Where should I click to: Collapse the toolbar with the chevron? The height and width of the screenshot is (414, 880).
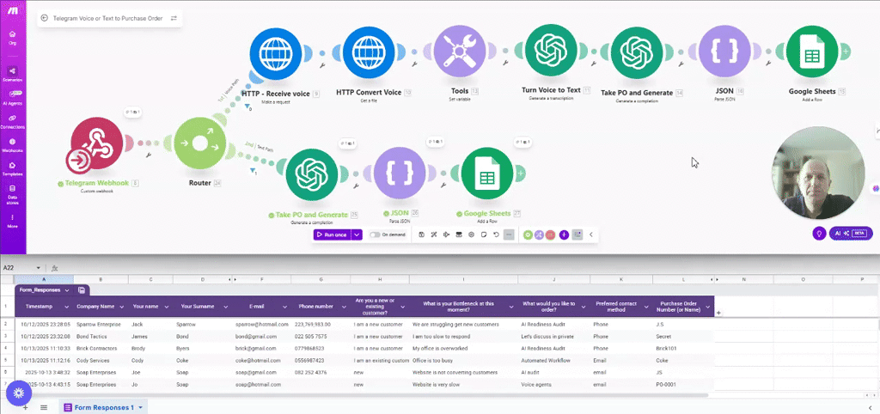tap(591, 234)
